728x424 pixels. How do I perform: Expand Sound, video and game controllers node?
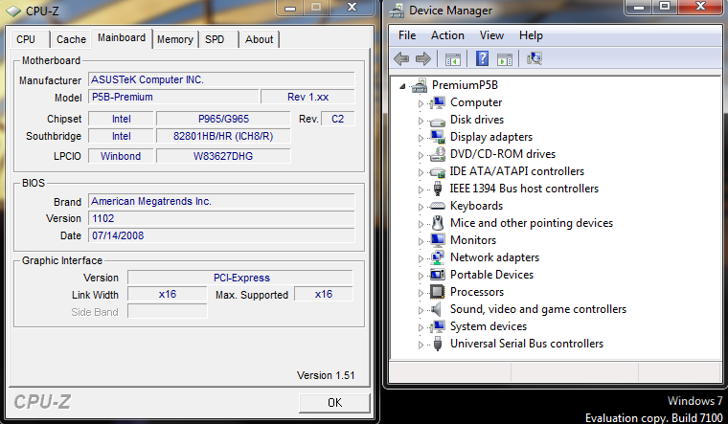421,310
